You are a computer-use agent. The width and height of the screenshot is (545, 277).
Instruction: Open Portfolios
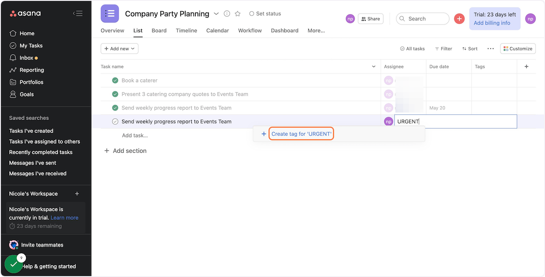31,82
